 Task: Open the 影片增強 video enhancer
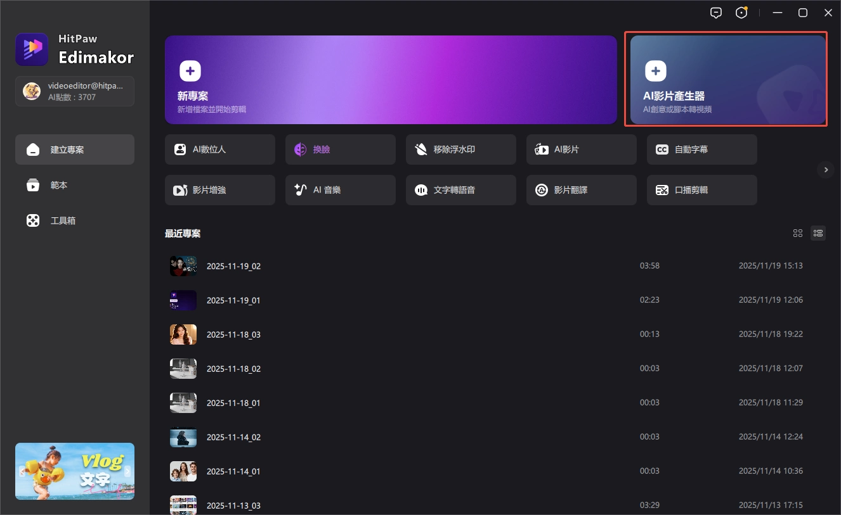[219, 190]
